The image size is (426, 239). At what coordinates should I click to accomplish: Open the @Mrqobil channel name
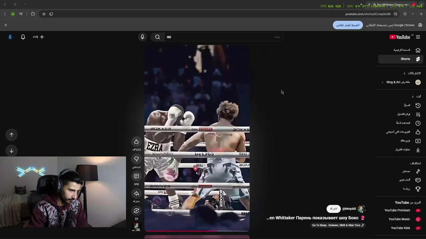pos(349,209)
